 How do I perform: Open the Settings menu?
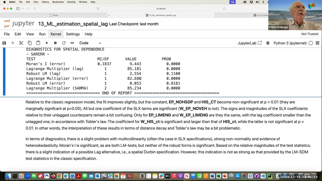[73, 34]
